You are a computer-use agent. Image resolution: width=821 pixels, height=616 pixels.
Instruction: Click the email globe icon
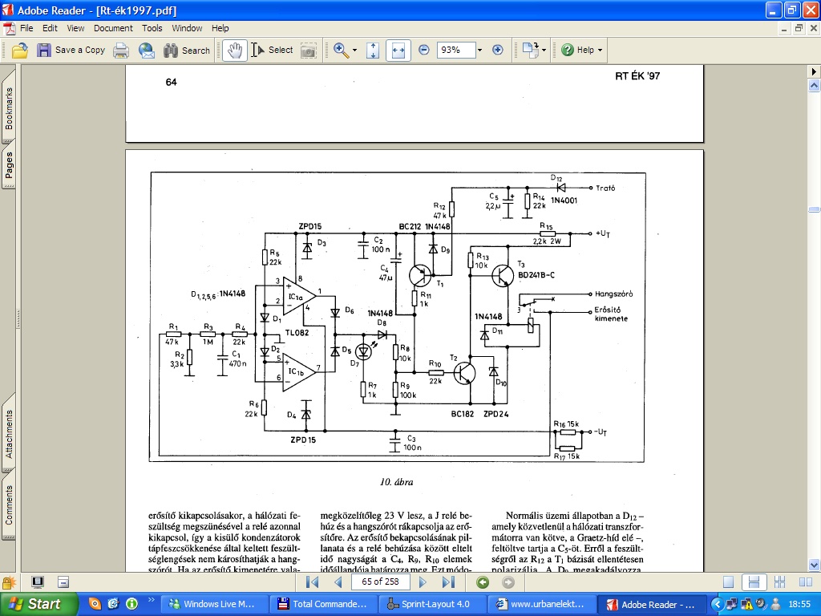point(147,51)
